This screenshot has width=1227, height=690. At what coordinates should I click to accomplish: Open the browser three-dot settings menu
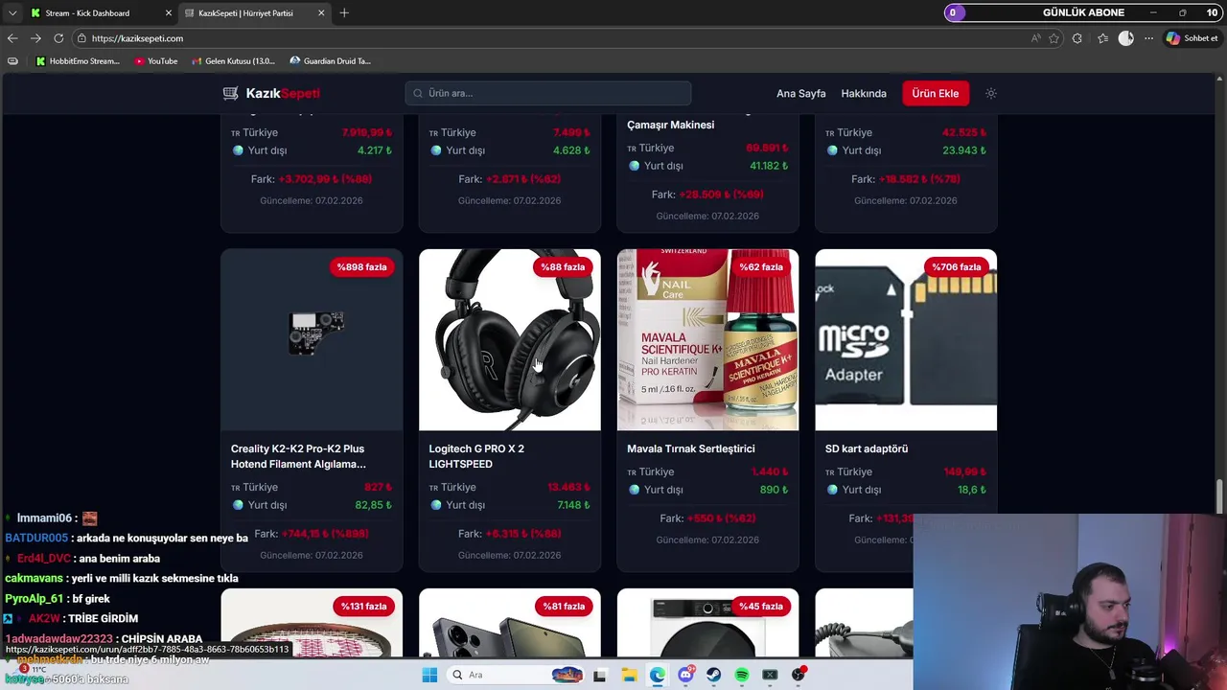[x=1148, y=38]
